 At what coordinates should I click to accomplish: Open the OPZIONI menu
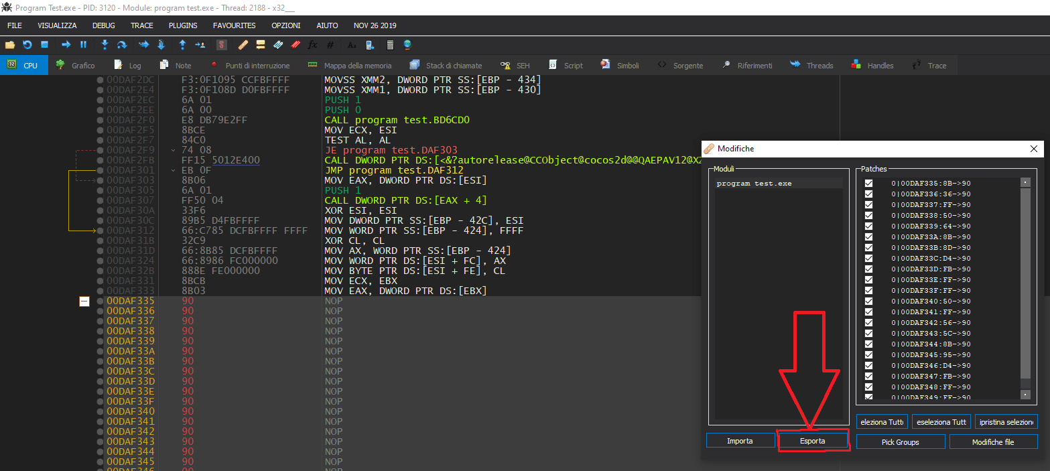[x=286, y=25]
